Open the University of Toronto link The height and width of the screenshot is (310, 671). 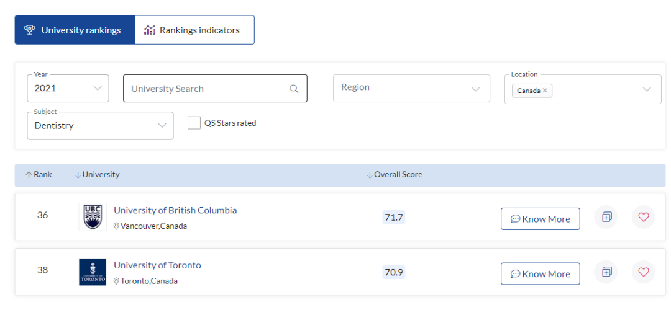(157, 265)
